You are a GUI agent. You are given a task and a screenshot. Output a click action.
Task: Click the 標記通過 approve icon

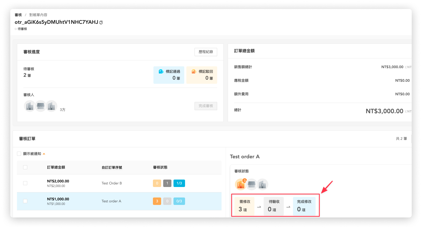(x=161, y=71)
